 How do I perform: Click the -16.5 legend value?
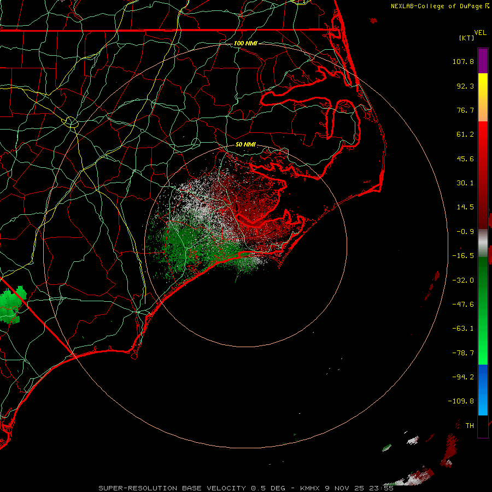[x=463, y=256]
